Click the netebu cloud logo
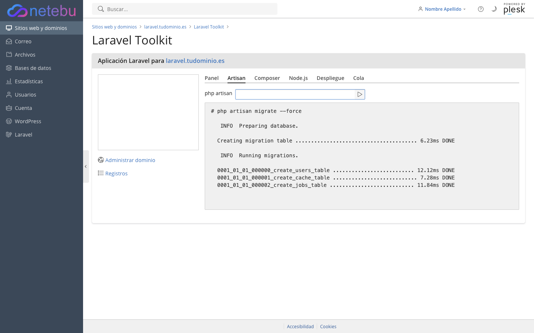Screen dimensions: 534x333 (x=42, y=11)
